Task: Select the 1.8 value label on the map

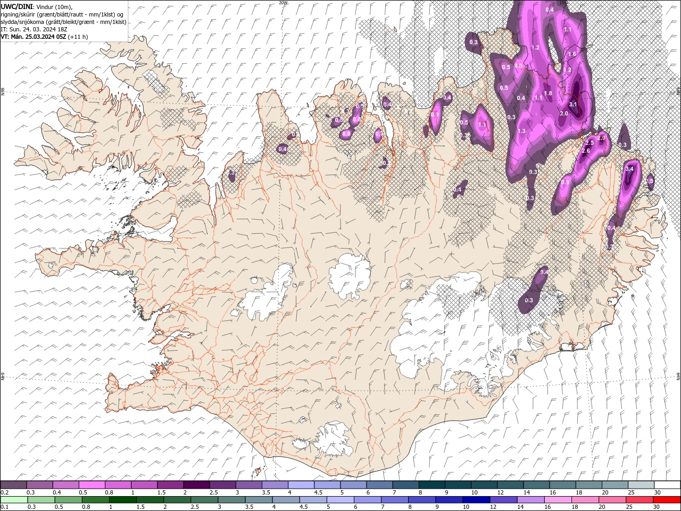Action: (548, 94)
